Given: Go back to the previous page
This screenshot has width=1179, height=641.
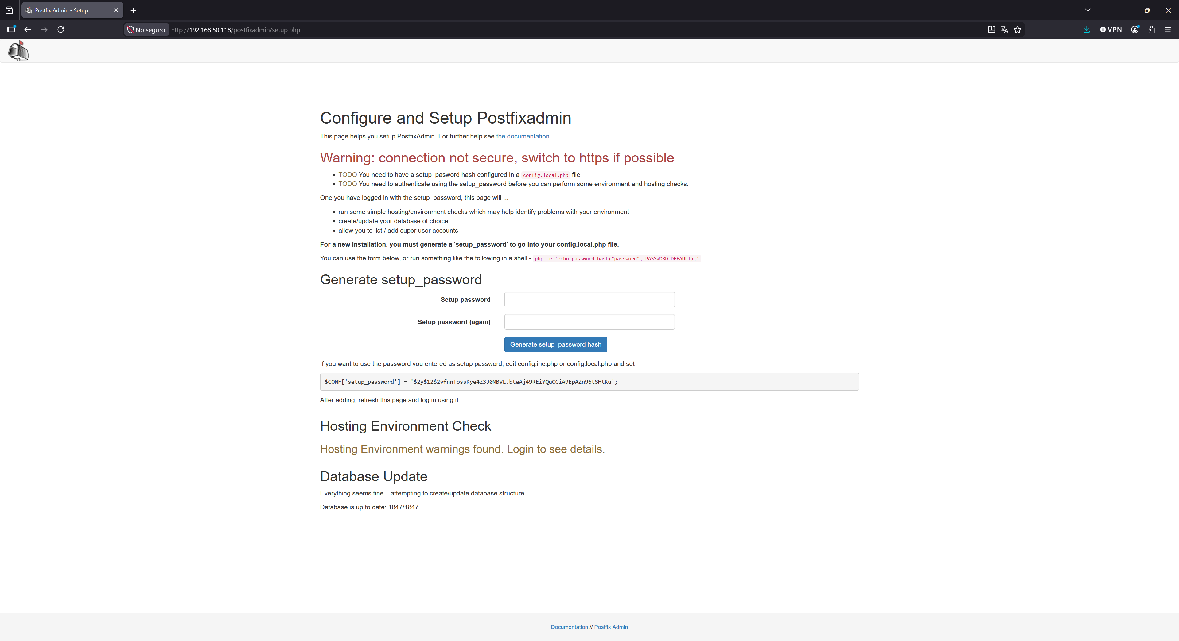Looking at the screenshot, I should coord(27,30).
